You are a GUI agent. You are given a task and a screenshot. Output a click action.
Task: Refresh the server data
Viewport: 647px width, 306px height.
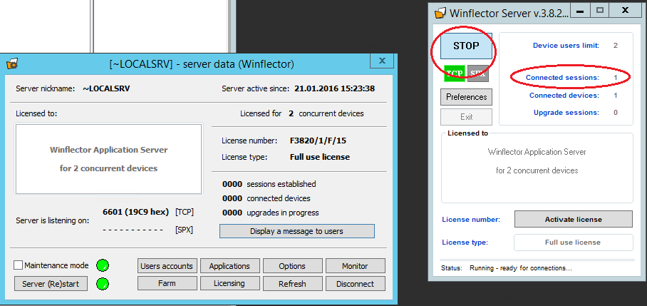coord(292,284)
